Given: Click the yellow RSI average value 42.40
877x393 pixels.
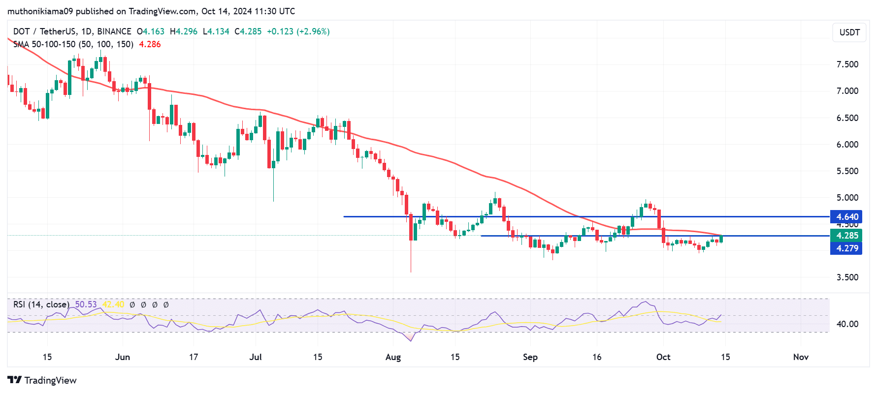Looking at the screenshot, I should pyautogui.click(x=113, y=304).
